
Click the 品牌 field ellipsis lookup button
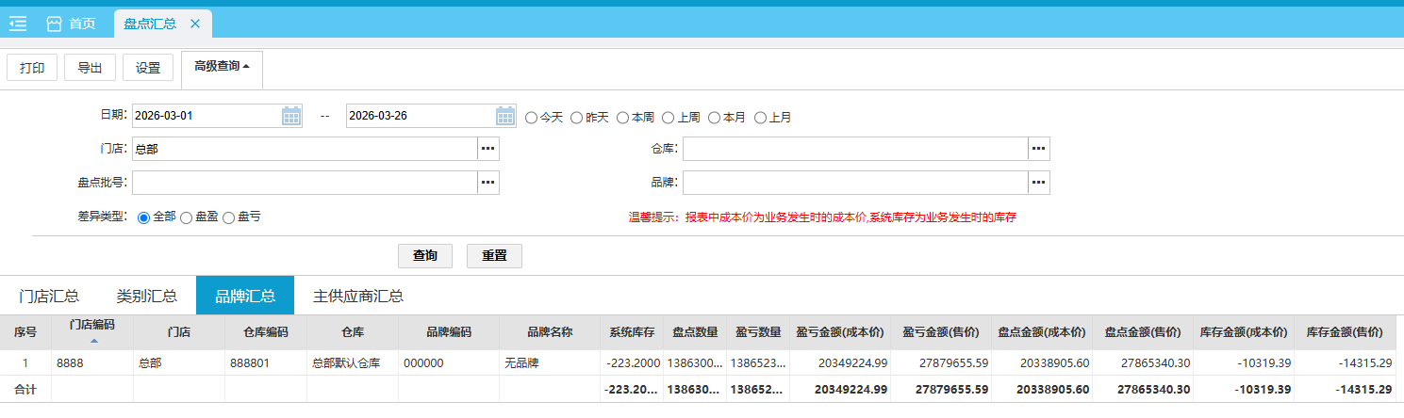coord(1038,182)
